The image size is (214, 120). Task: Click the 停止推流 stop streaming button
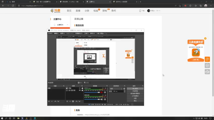(135, 89)
